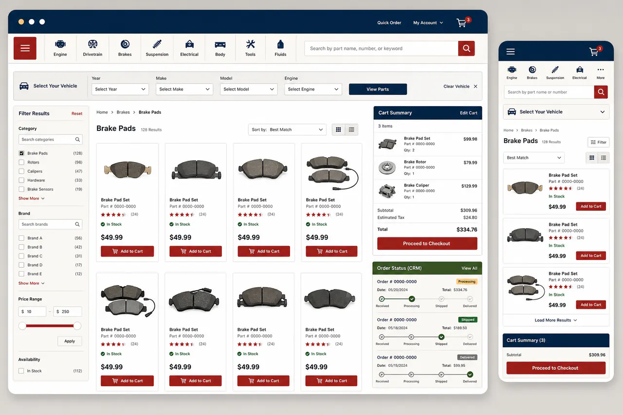Enable the In Stock availability checkbox

coord(21,371)
